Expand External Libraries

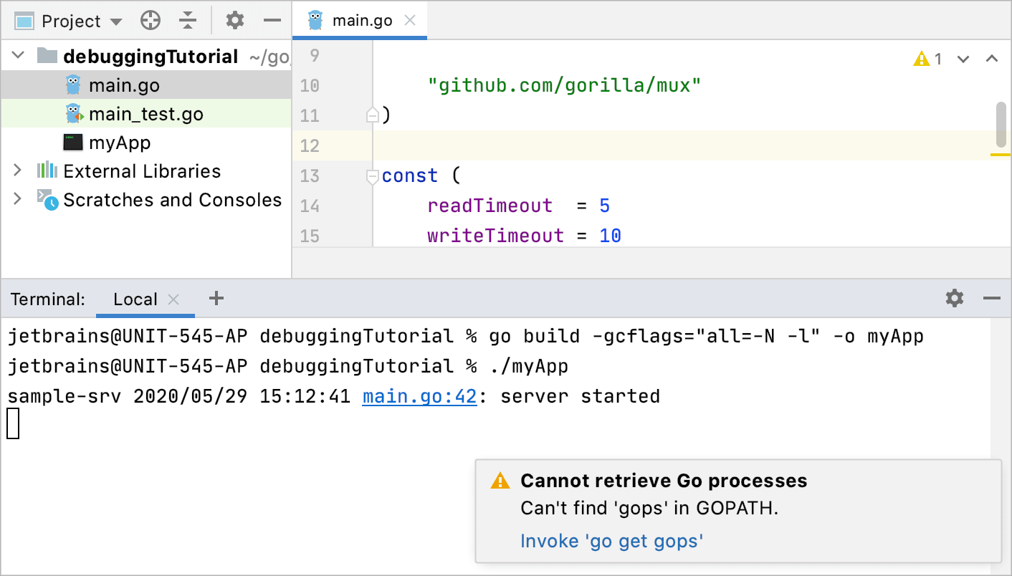tap(17, 171)
